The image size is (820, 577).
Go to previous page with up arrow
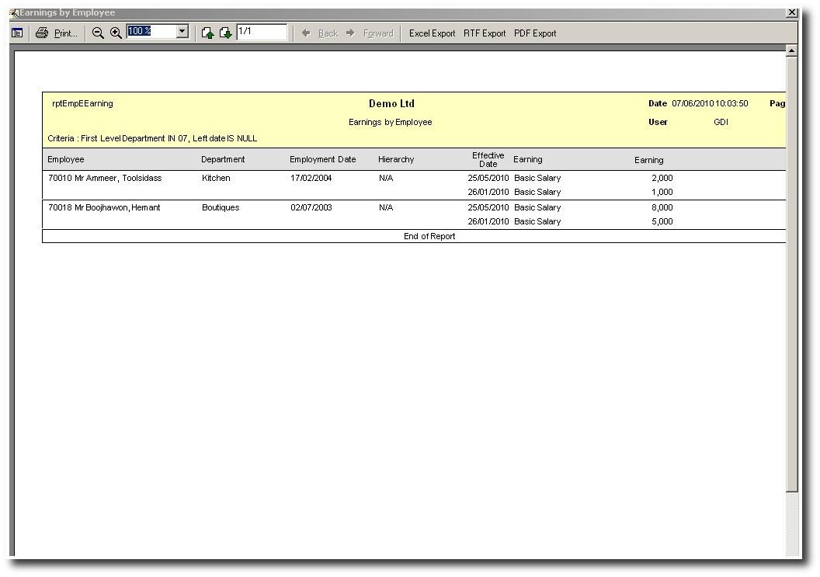(207, 33)
